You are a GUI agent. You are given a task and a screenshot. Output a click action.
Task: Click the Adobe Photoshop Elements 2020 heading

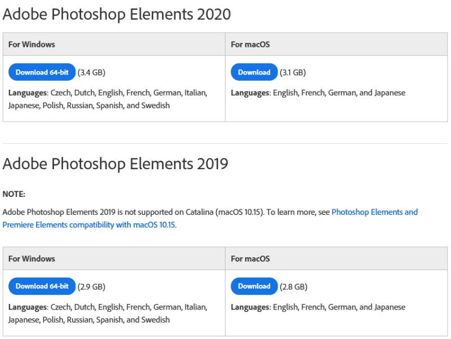[117, 14]
